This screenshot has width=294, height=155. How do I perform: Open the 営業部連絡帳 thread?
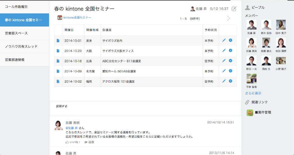25,60
